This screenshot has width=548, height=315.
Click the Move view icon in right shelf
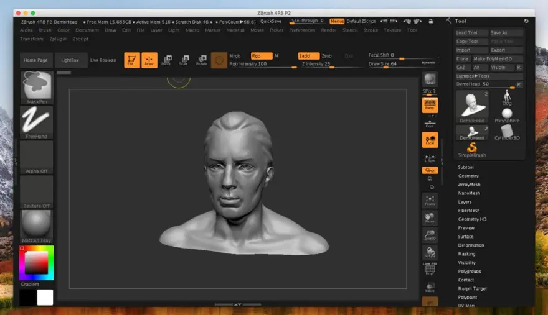click(x=430, y=218)
